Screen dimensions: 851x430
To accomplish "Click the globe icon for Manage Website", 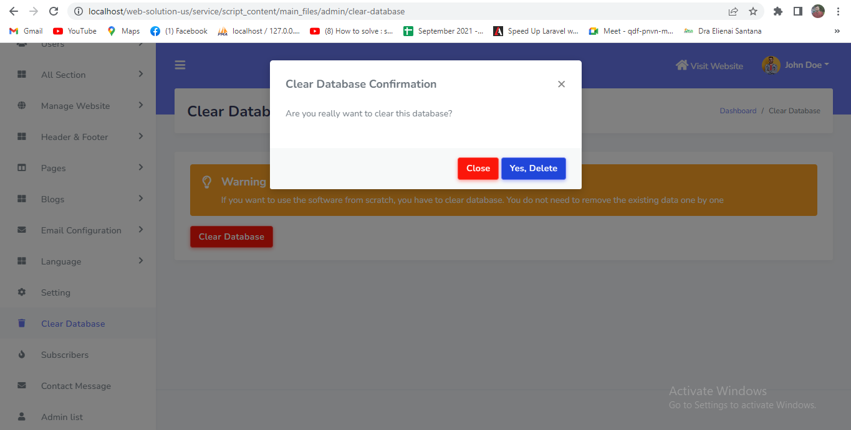I will click(22, 106).
